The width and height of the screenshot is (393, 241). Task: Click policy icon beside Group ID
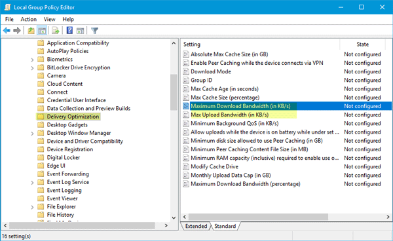186,80
